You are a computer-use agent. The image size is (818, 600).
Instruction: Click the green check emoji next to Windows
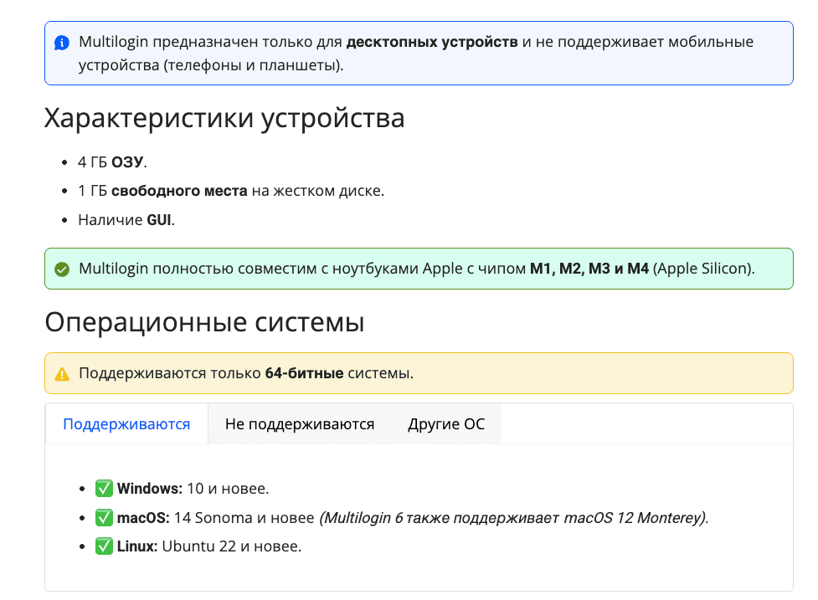click(x=103, y=490)
